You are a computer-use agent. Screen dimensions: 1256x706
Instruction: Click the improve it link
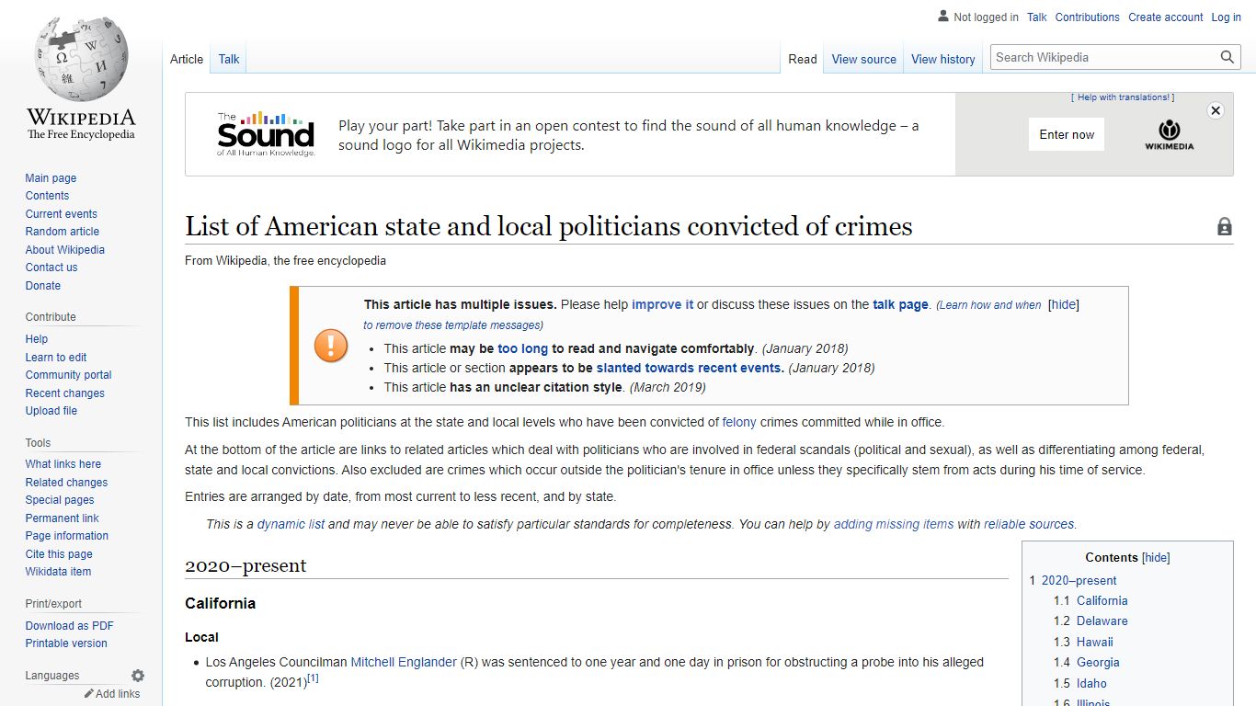pos(662,304)
